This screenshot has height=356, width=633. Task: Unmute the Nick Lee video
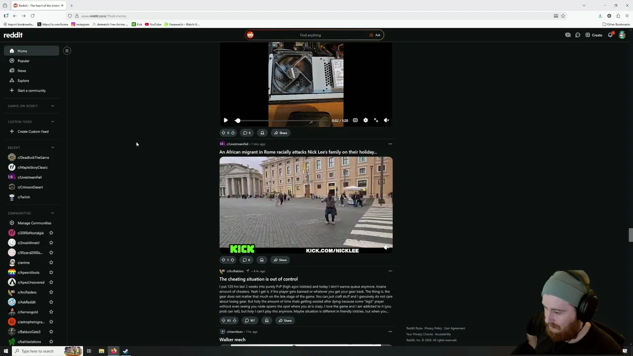click(386, 247)
